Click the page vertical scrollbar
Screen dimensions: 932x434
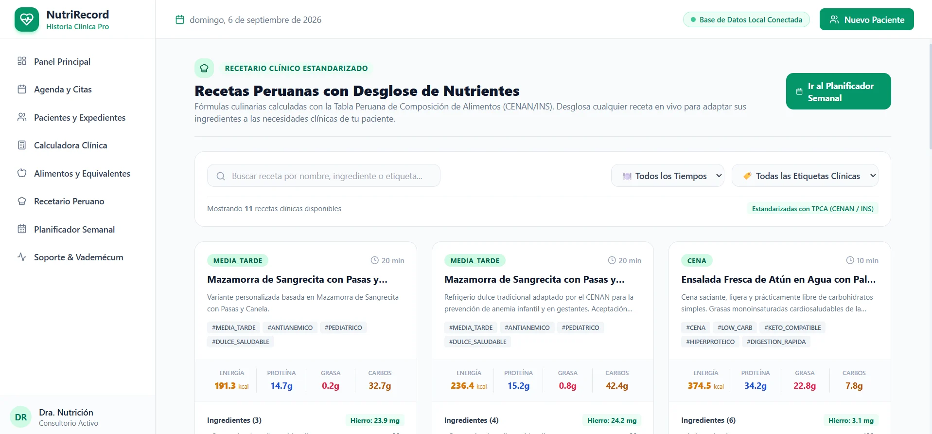[x=930, y=97]
